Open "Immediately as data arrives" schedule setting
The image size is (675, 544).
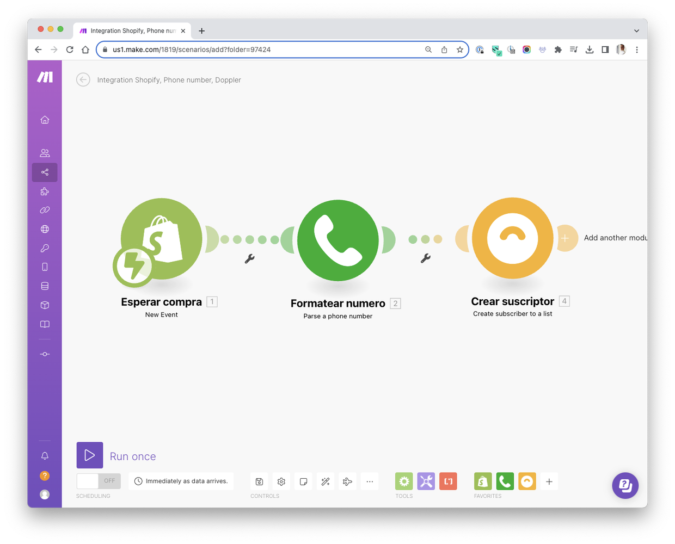pos(181,481)
